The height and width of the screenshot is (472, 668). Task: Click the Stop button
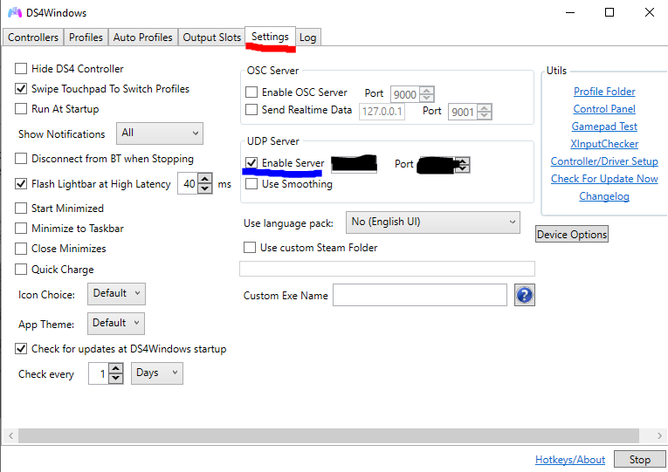coord(639,459)
